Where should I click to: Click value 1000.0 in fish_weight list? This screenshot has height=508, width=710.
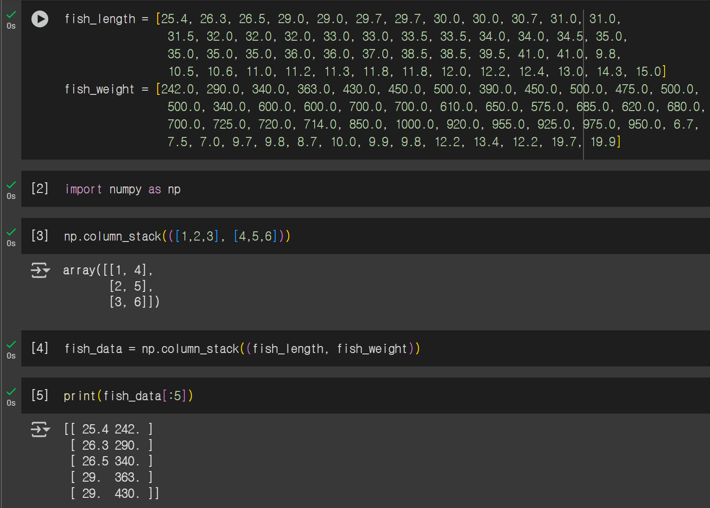[x=415, y=124]
